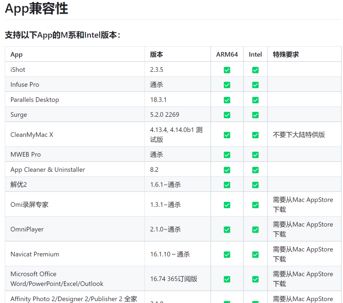
Task: Click version 2.1.0~通杀 for OmniPlayer
Action: (165, 229)
